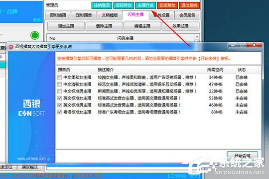
Task: Click the 删除主播 button
Action: [x=104, y=26]
